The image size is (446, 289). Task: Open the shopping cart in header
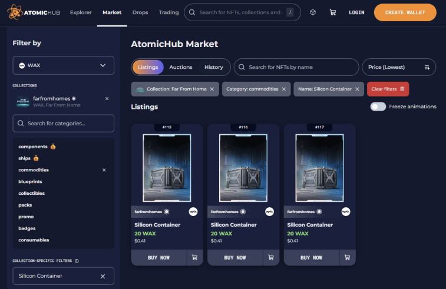click(332, 12)
